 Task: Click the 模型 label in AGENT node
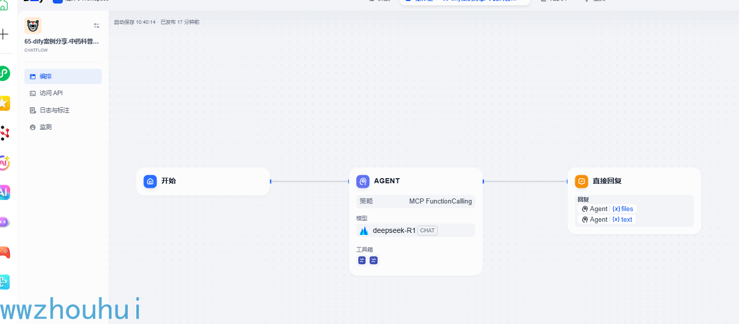[361, 218]
